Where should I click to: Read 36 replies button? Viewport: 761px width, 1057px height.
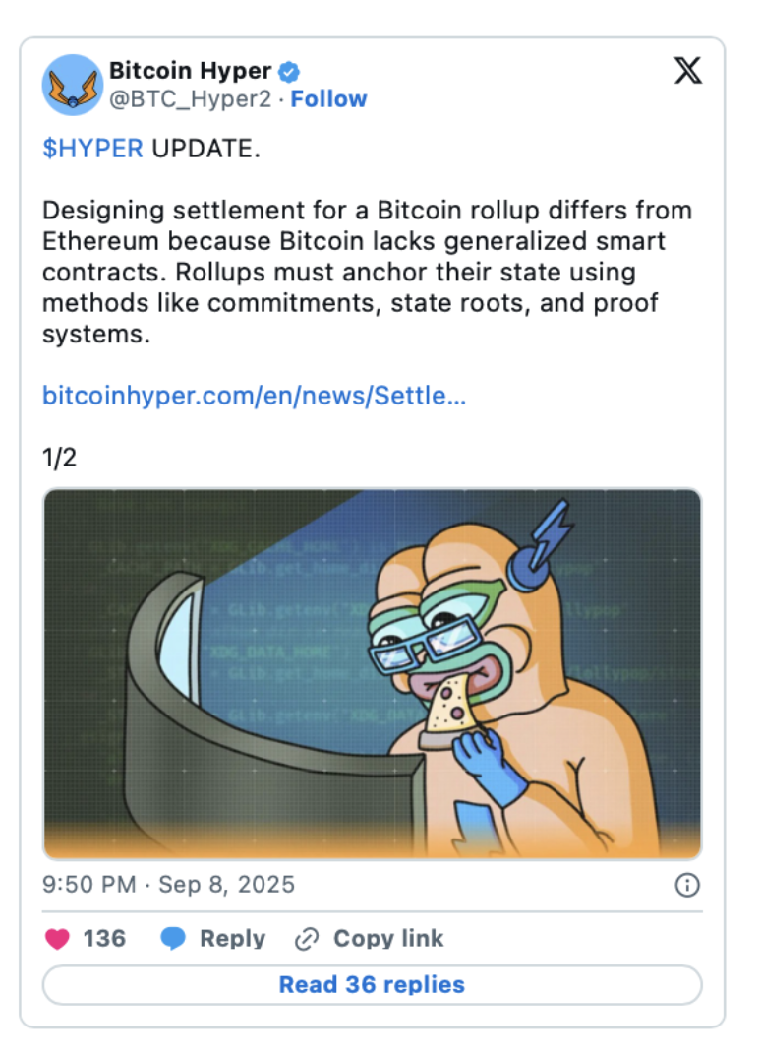[372, 985]
